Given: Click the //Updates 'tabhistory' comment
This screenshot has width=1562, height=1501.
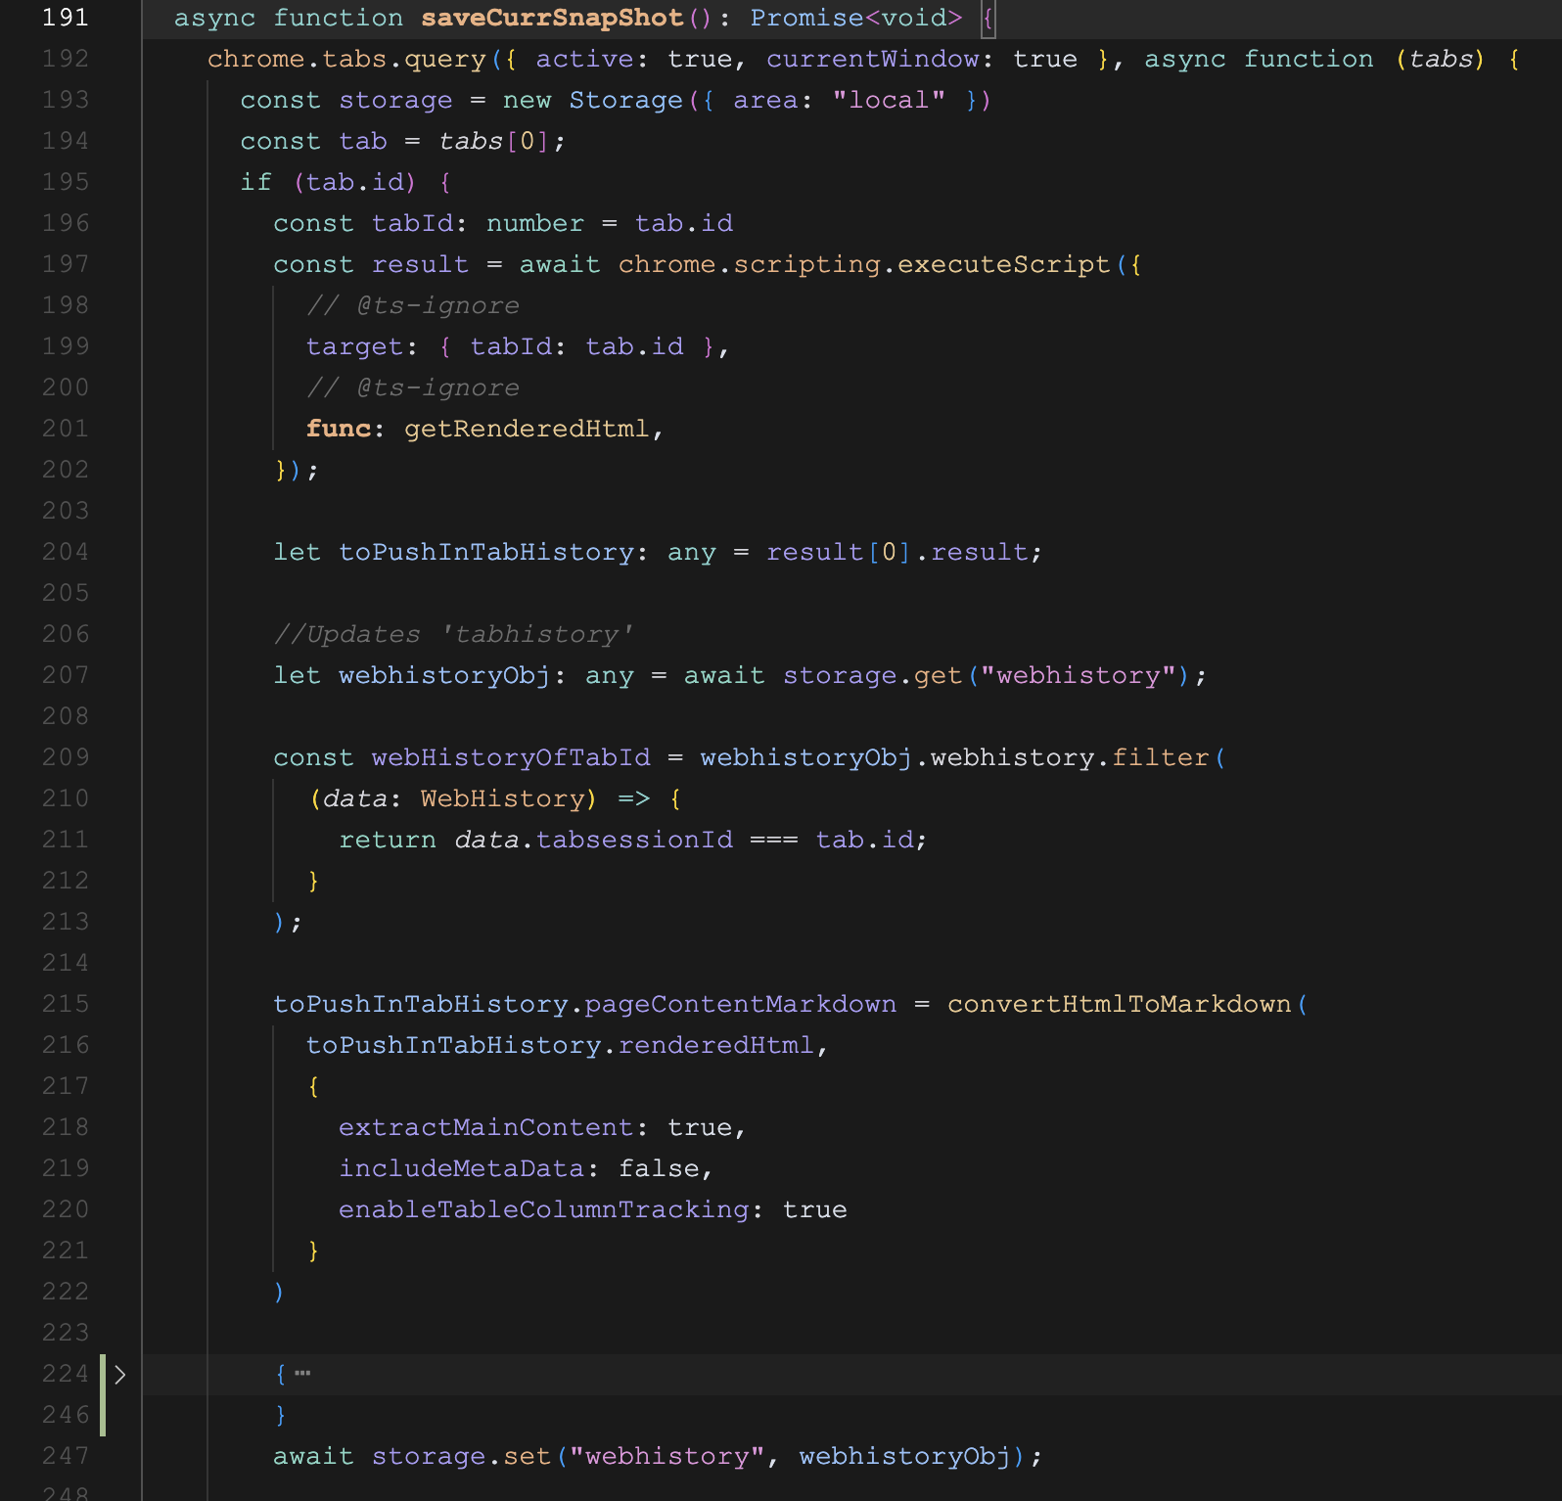Looking at the screenshot, I should tap(453, 634).
